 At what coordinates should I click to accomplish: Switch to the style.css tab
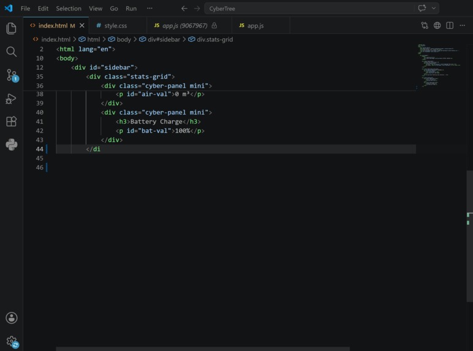118,26
